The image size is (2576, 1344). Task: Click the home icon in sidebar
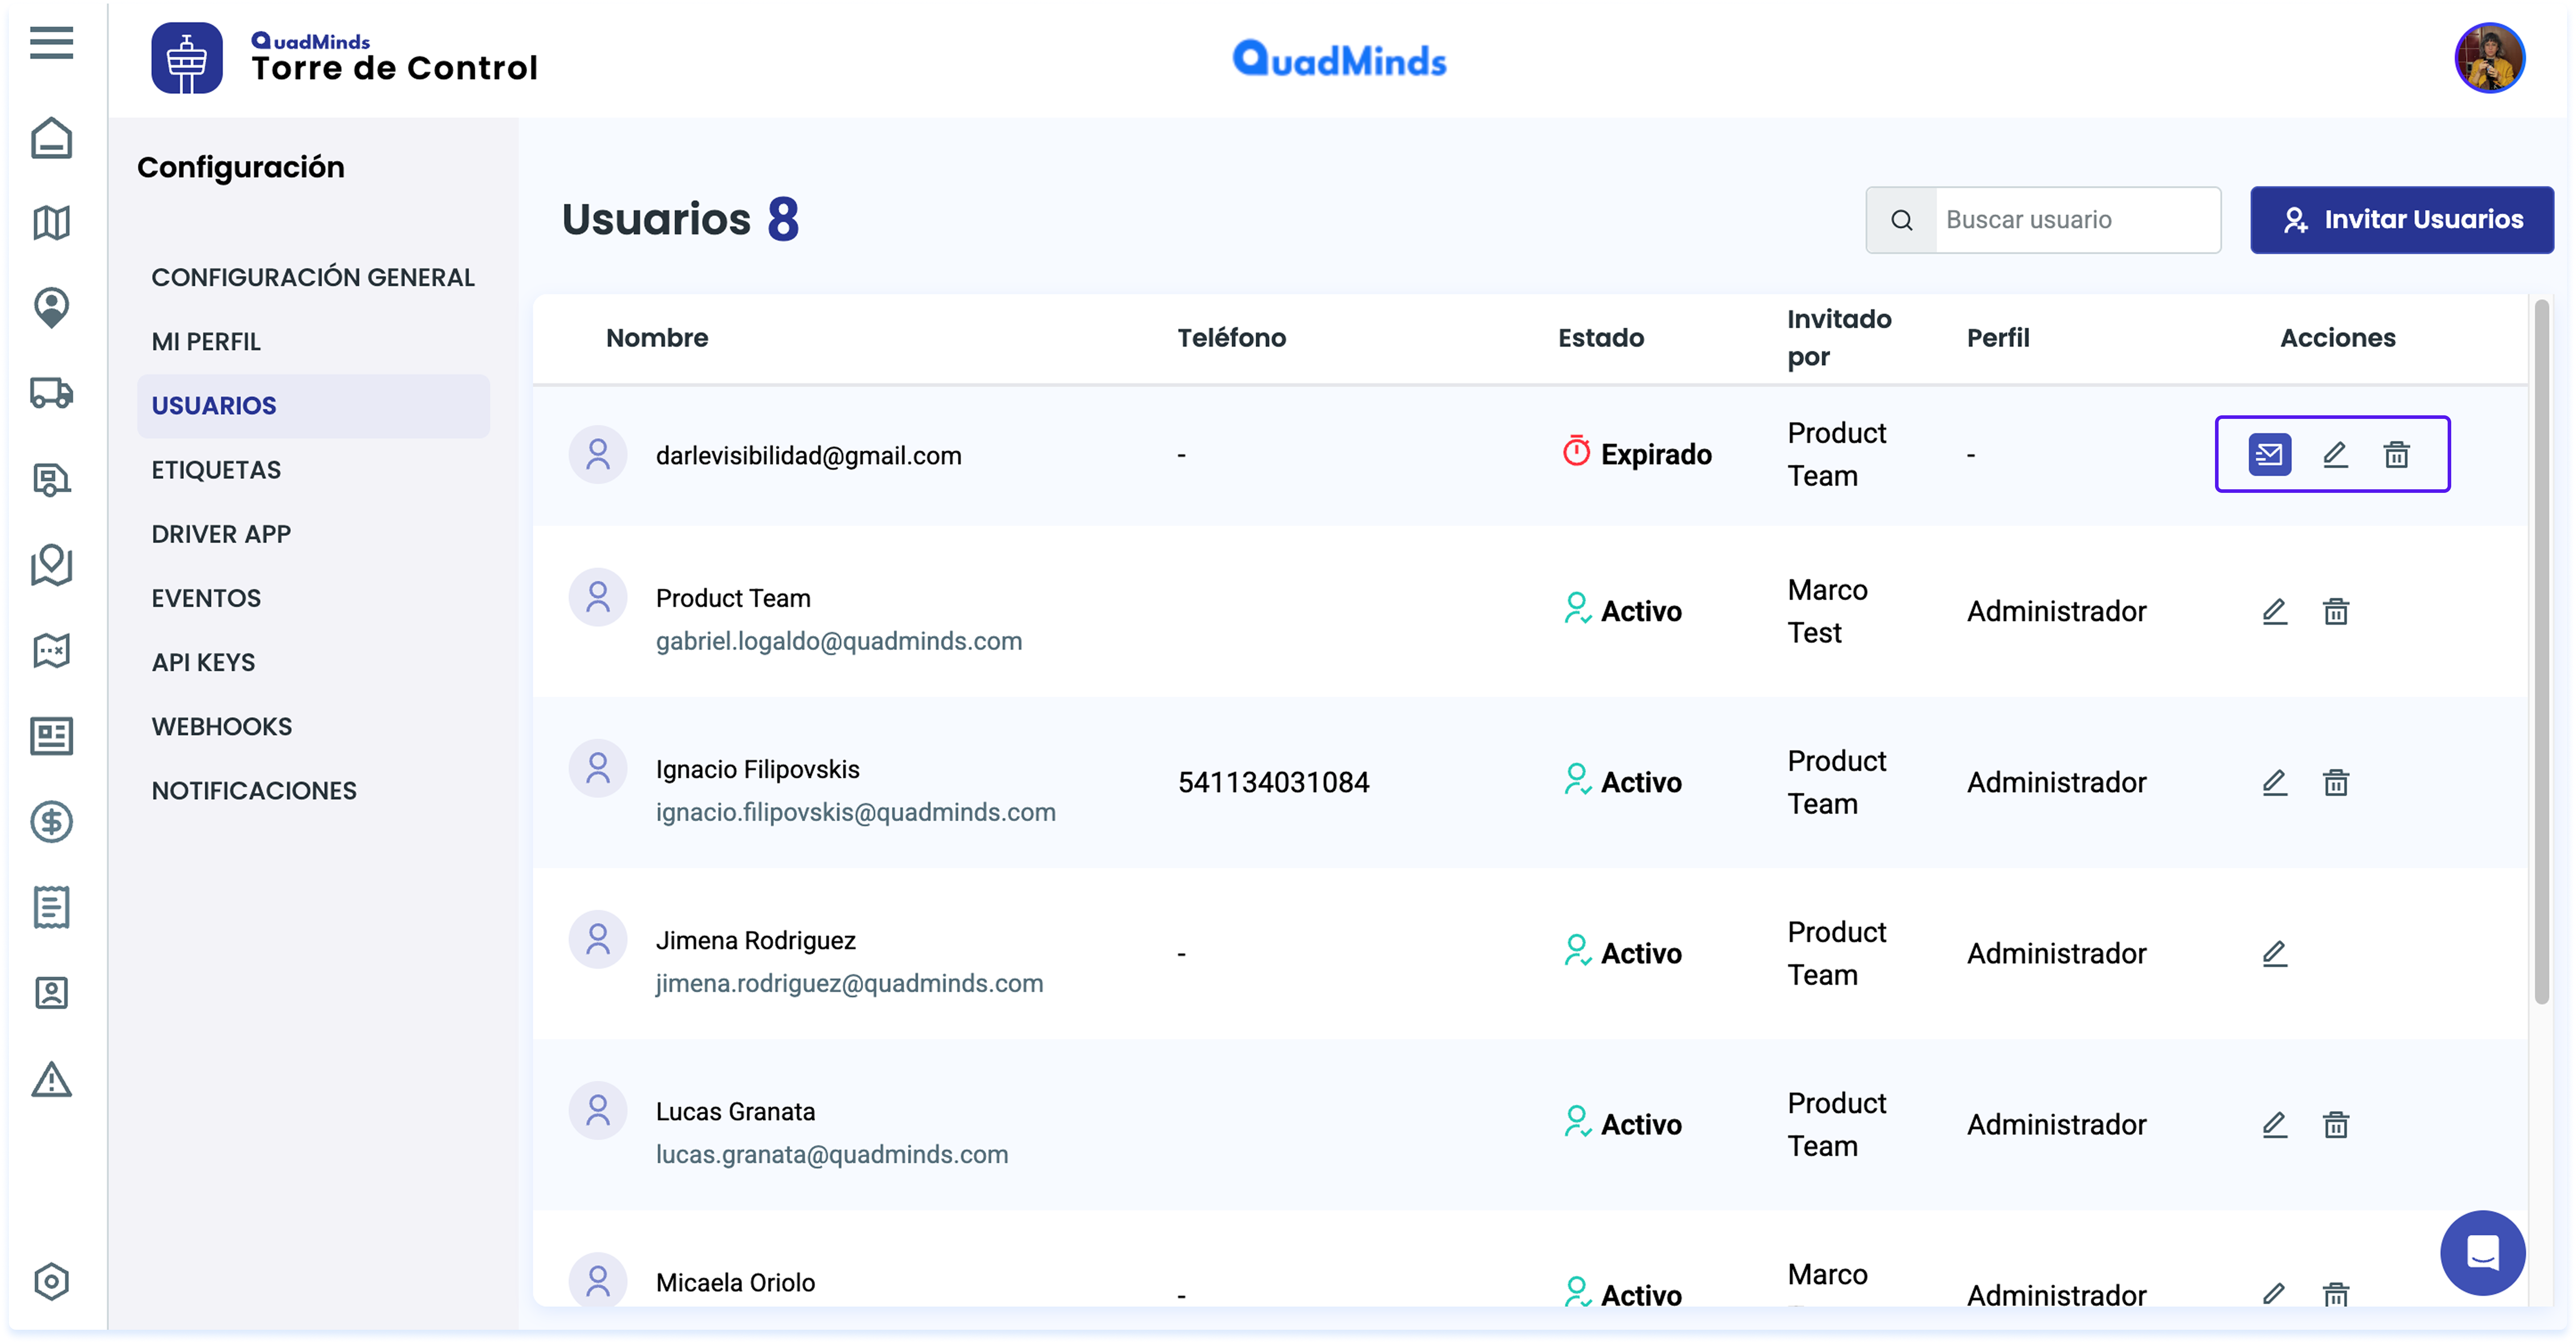coord(51,138)
